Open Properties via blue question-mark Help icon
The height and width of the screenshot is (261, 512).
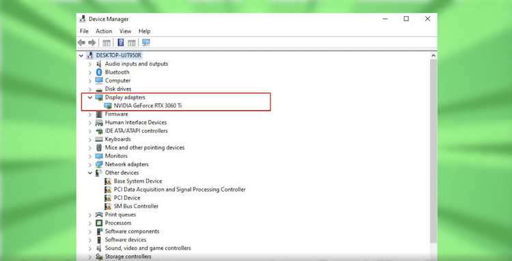[x=121, y=43]
